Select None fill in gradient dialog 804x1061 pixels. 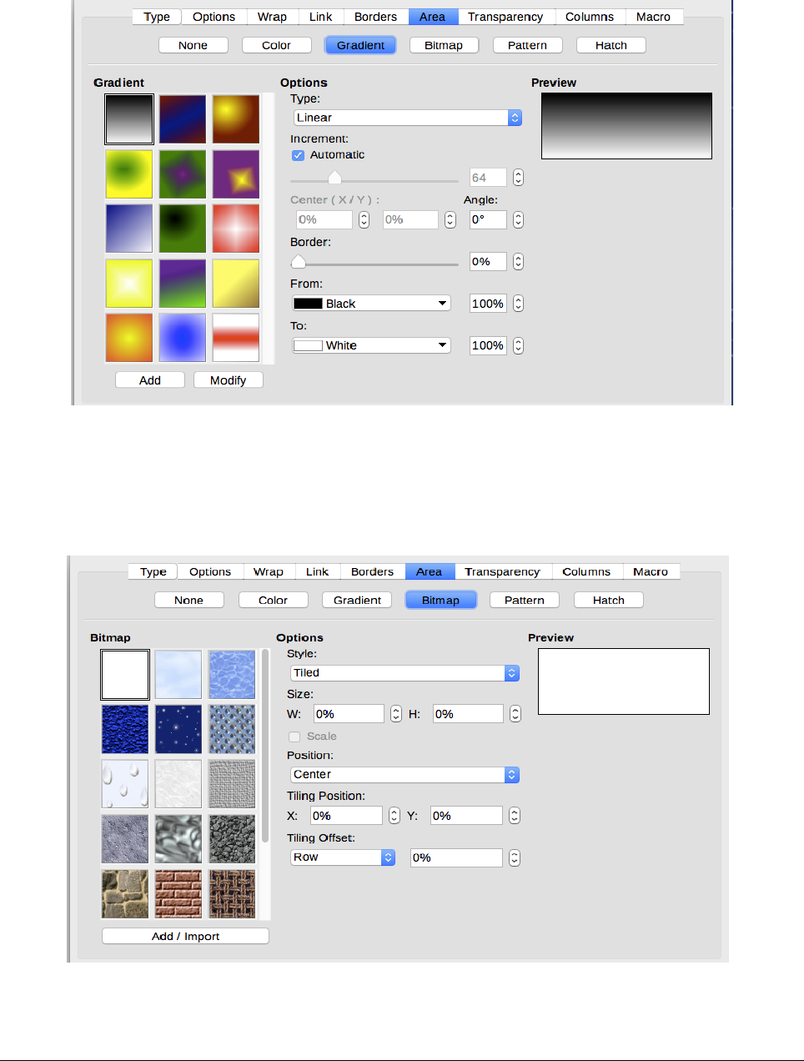point(193,45)
